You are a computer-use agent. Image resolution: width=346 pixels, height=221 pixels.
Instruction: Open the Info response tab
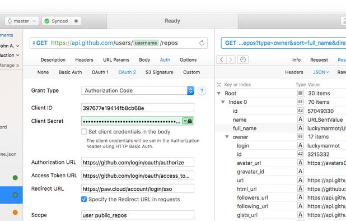[296, 60]
